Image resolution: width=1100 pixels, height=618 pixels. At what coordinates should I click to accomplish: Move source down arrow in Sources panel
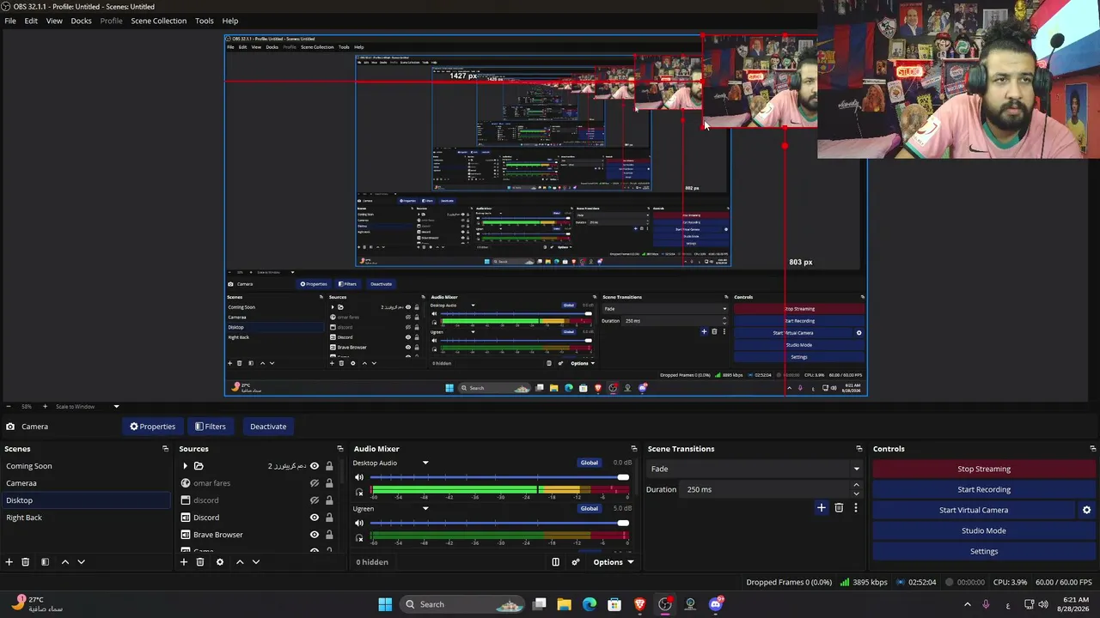point(255,562)
